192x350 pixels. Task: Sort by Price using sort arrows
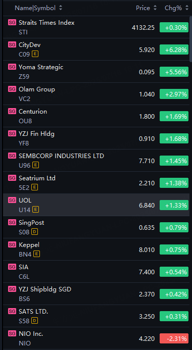coord(155,8)
